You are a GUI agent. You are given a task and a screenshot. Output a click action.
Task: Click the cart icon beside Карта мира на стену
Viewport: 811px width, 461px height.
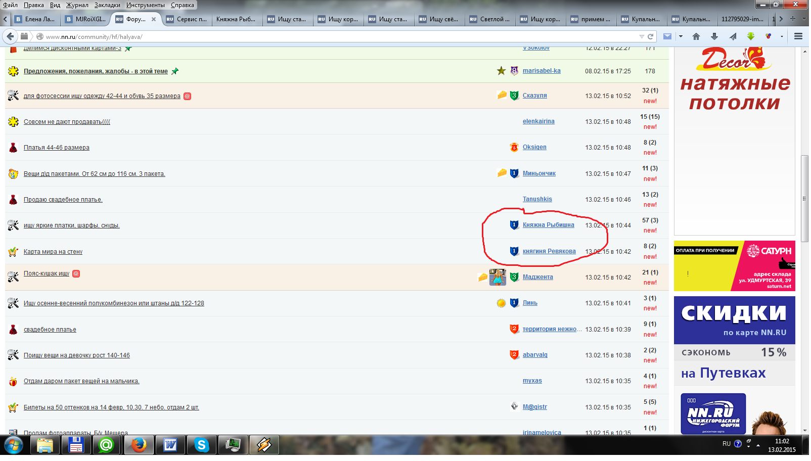(13, 252)
